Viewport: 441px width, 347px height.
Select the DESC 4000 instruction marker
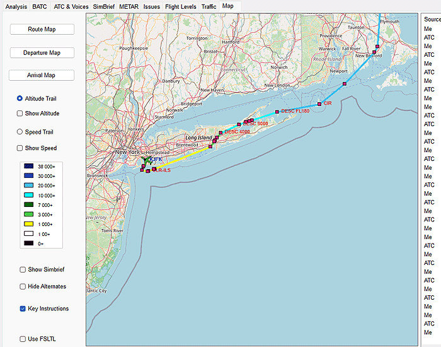click(x=220, y=132)
